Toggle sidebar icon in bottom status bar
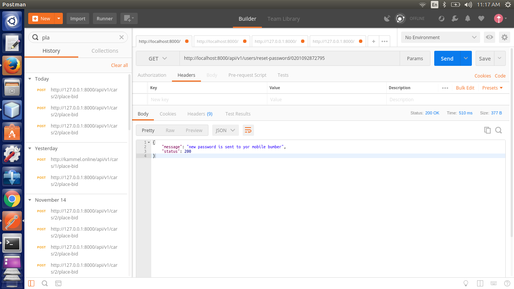 tap(31, 283)
